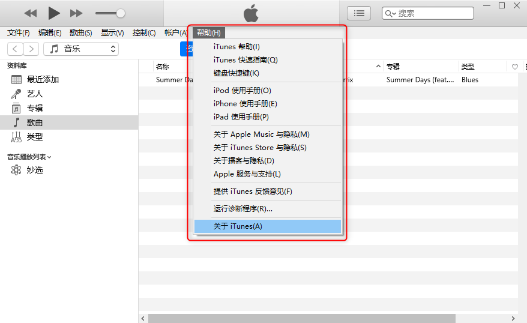Minimize the iTunes window
This screenshot has height=323, width=527.
tap(487, 5)
